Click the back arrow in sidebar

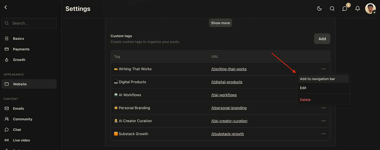pyautogui.click(x=5, y=7)
